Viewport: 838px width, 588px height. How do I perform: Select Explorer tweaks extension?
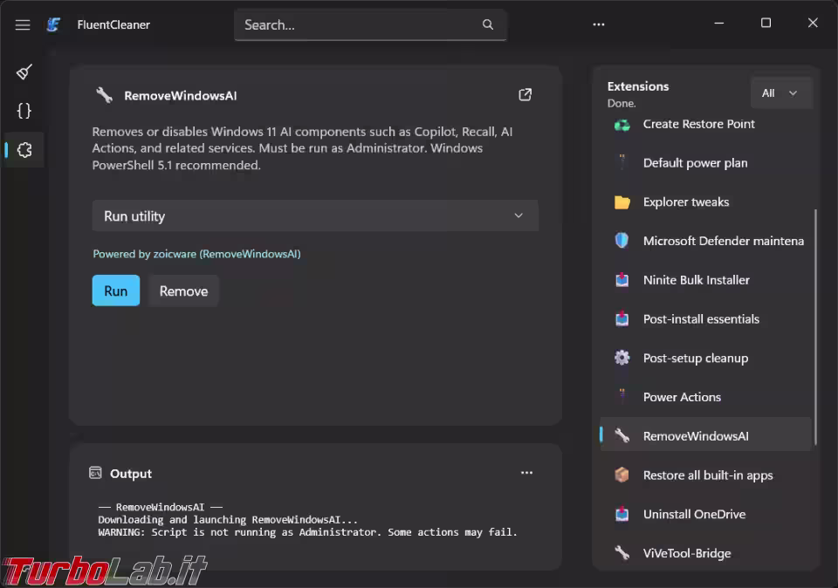pos(706,202)
